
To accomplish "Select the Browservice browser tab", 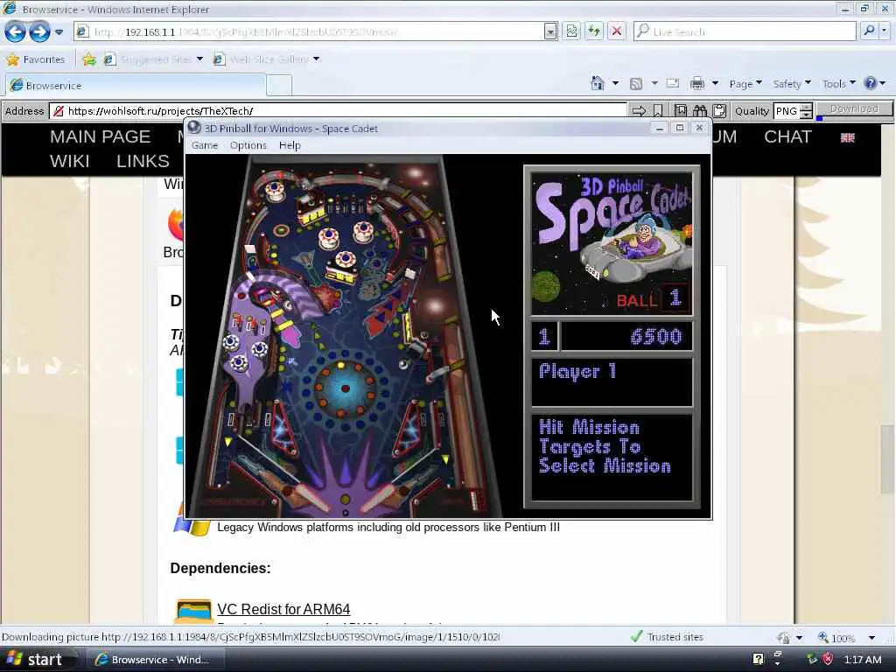I will coord(135,85).
